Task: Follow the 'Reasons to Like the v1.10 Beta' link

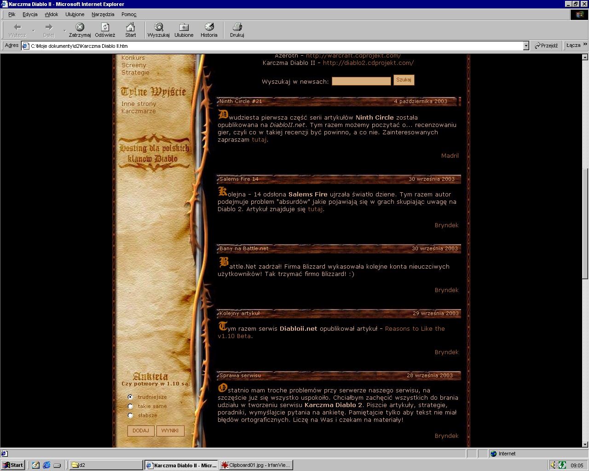Action: click(x=415, y=329)
